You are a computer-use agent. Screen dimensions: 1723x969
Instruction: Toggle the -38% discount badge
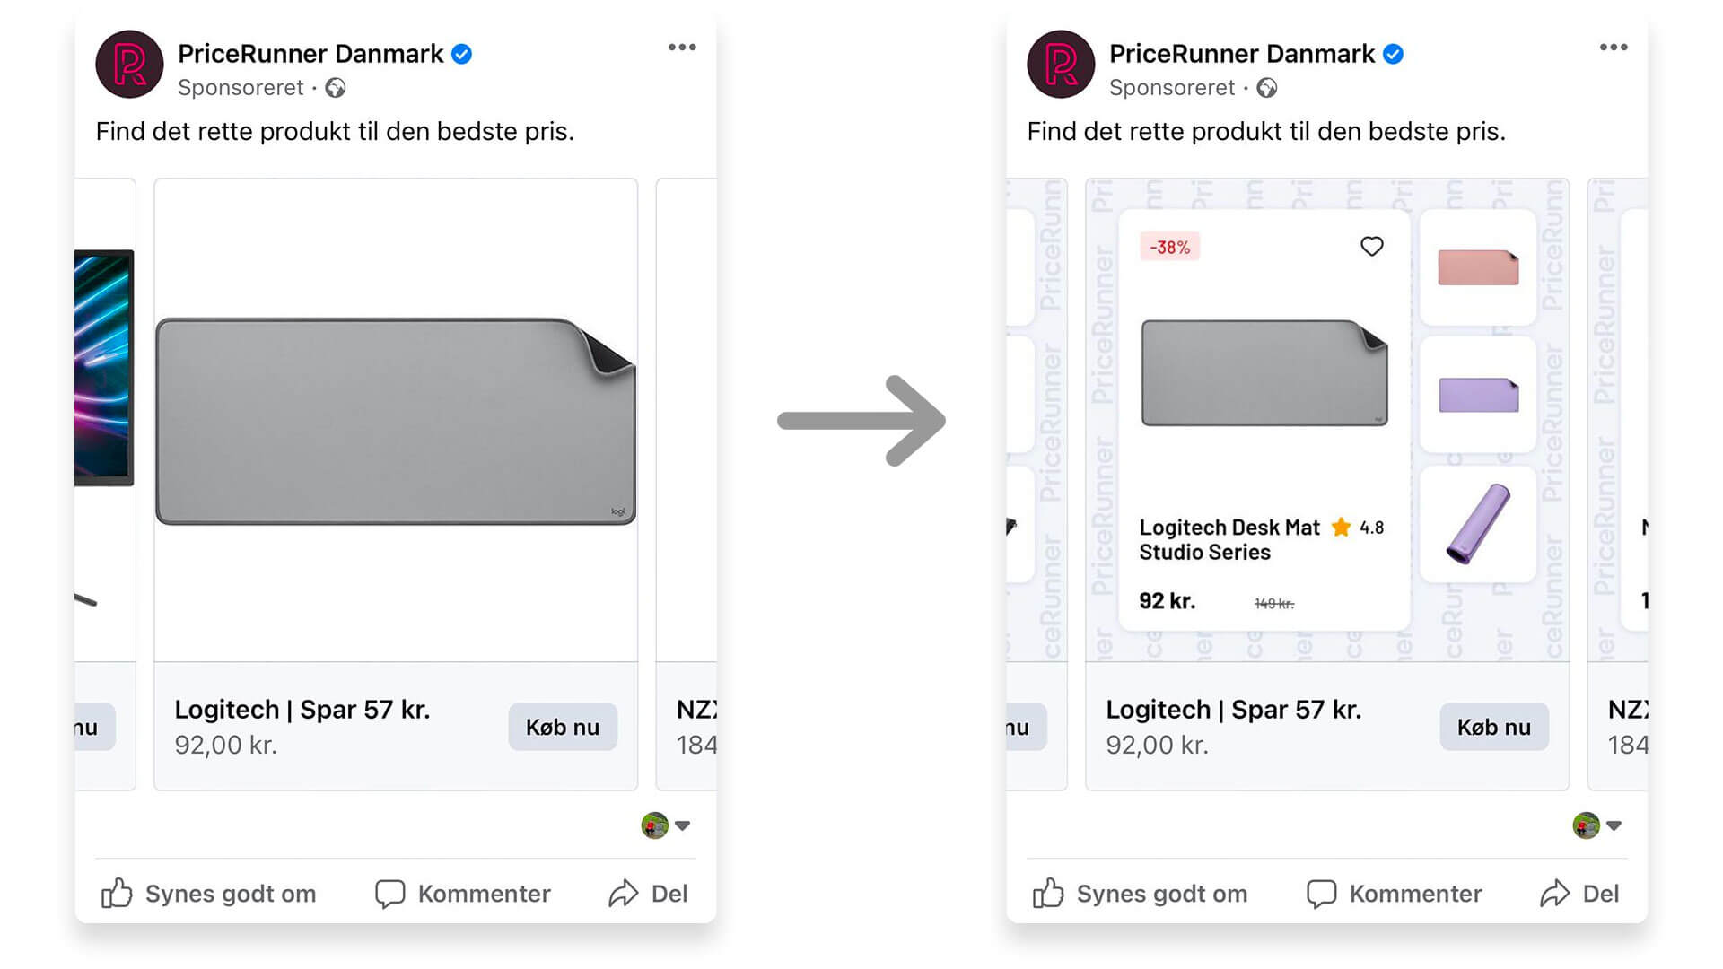click(1168, 246)
